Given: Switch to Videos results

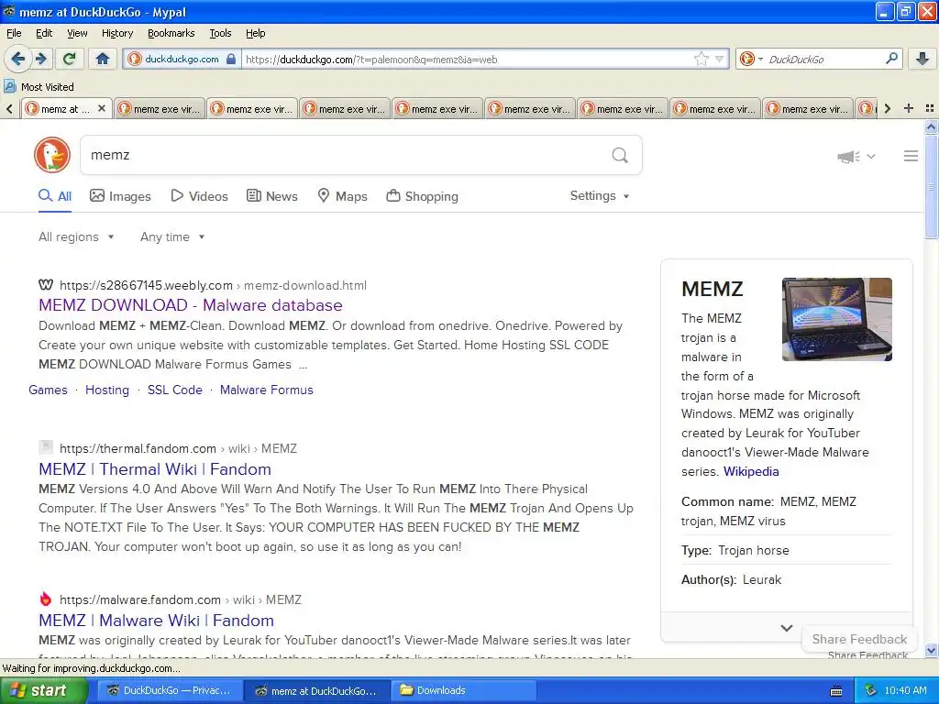Looking at the screenshot, I should click(x=199, y=196).
